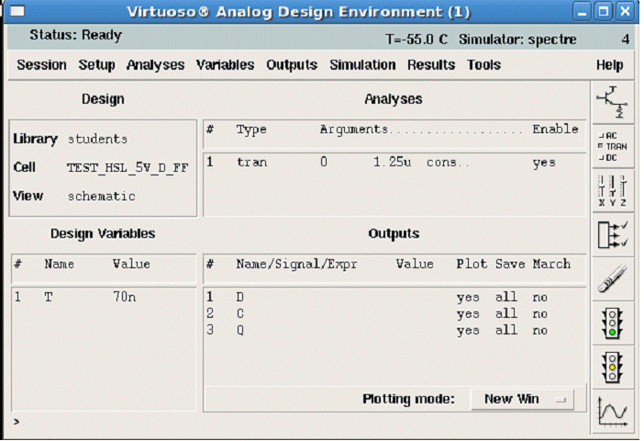644x441 pixels.
Task: Maximize the Virtuoso window
Action: [604, 12]
